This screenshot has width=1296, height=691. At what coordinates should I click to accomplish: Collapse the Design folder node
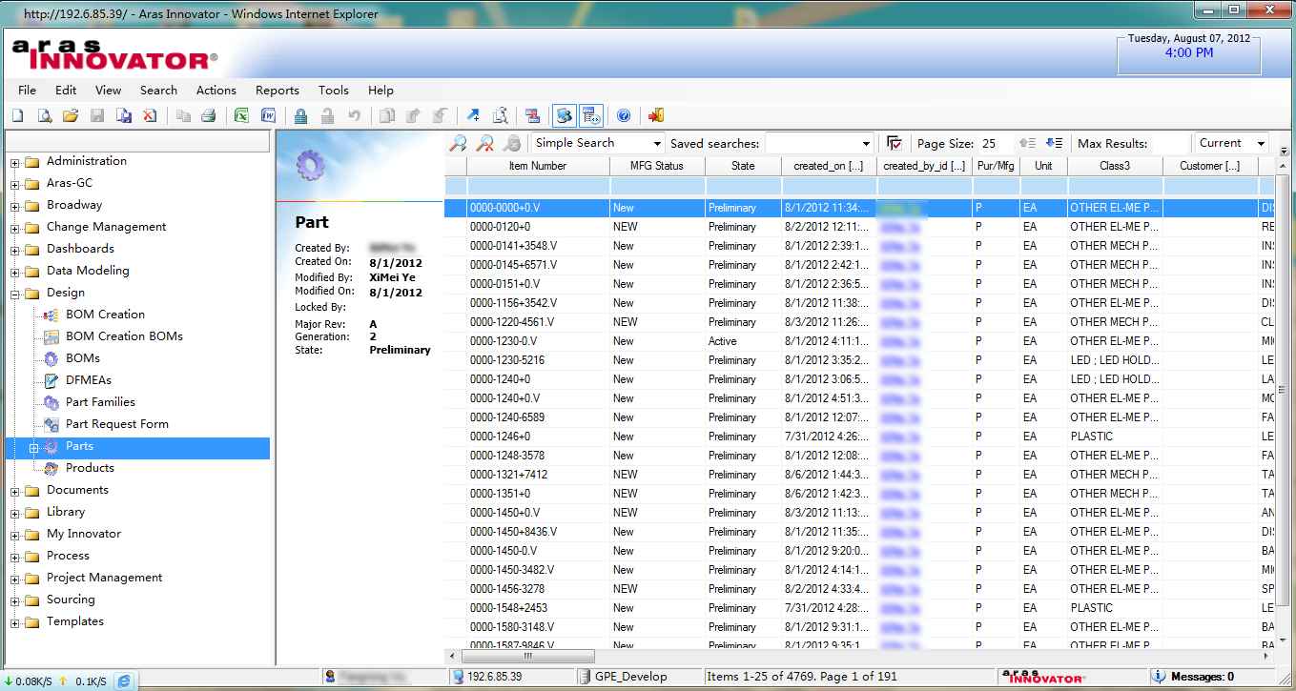[x=15, y=294]
